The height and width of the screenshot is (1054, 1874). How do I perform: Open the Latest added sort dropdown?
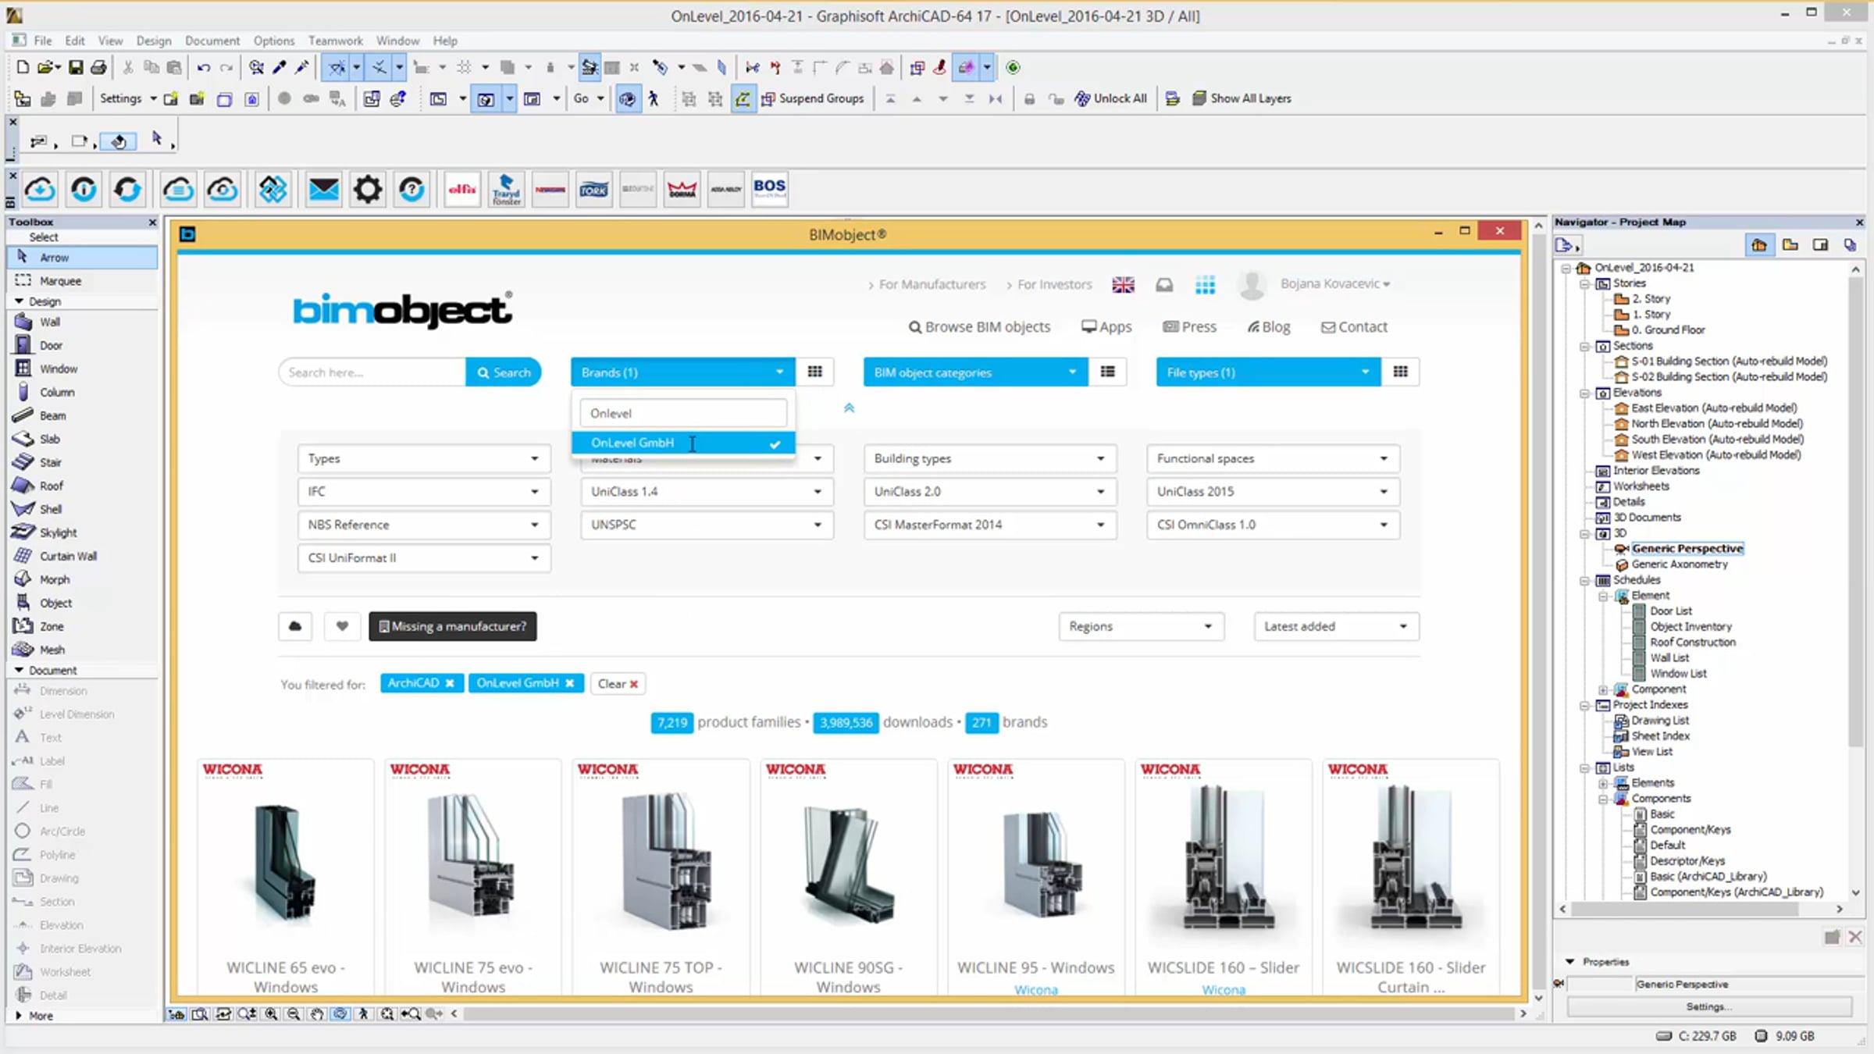pyautogui.click(x=1337, y=626)
